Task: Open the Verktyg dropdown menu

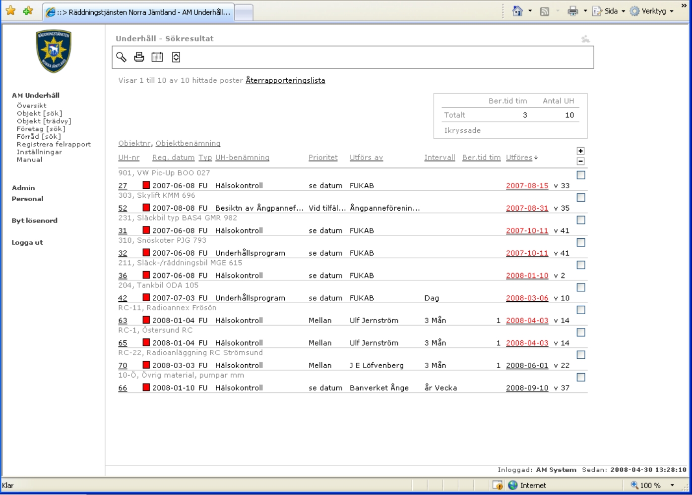Action: pos(654,11)
